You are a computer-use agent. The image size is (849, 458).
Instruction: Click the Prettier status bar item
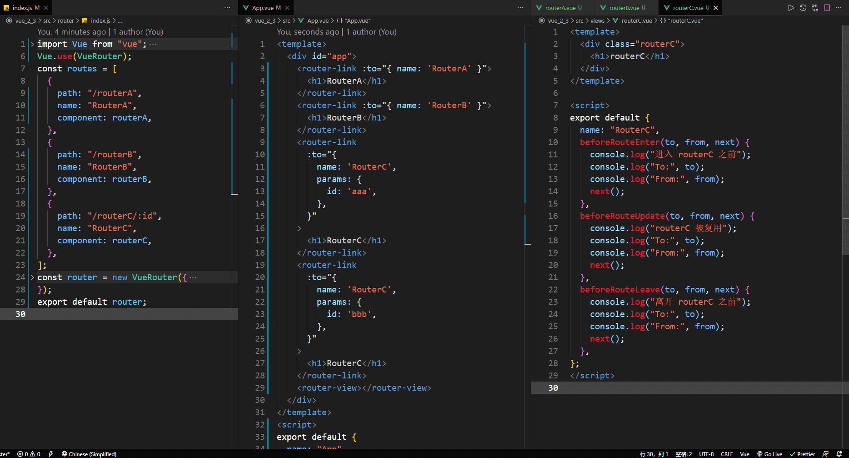coord(803,454)
